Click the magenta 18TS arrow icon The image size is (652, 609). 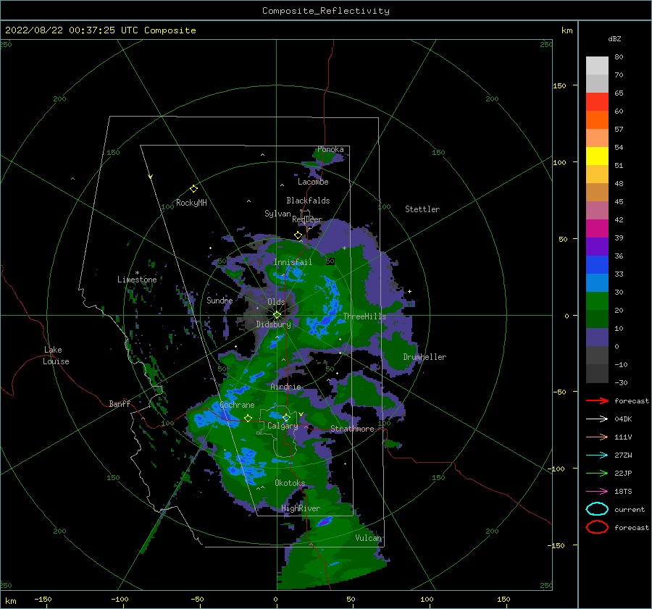[597, 491]
